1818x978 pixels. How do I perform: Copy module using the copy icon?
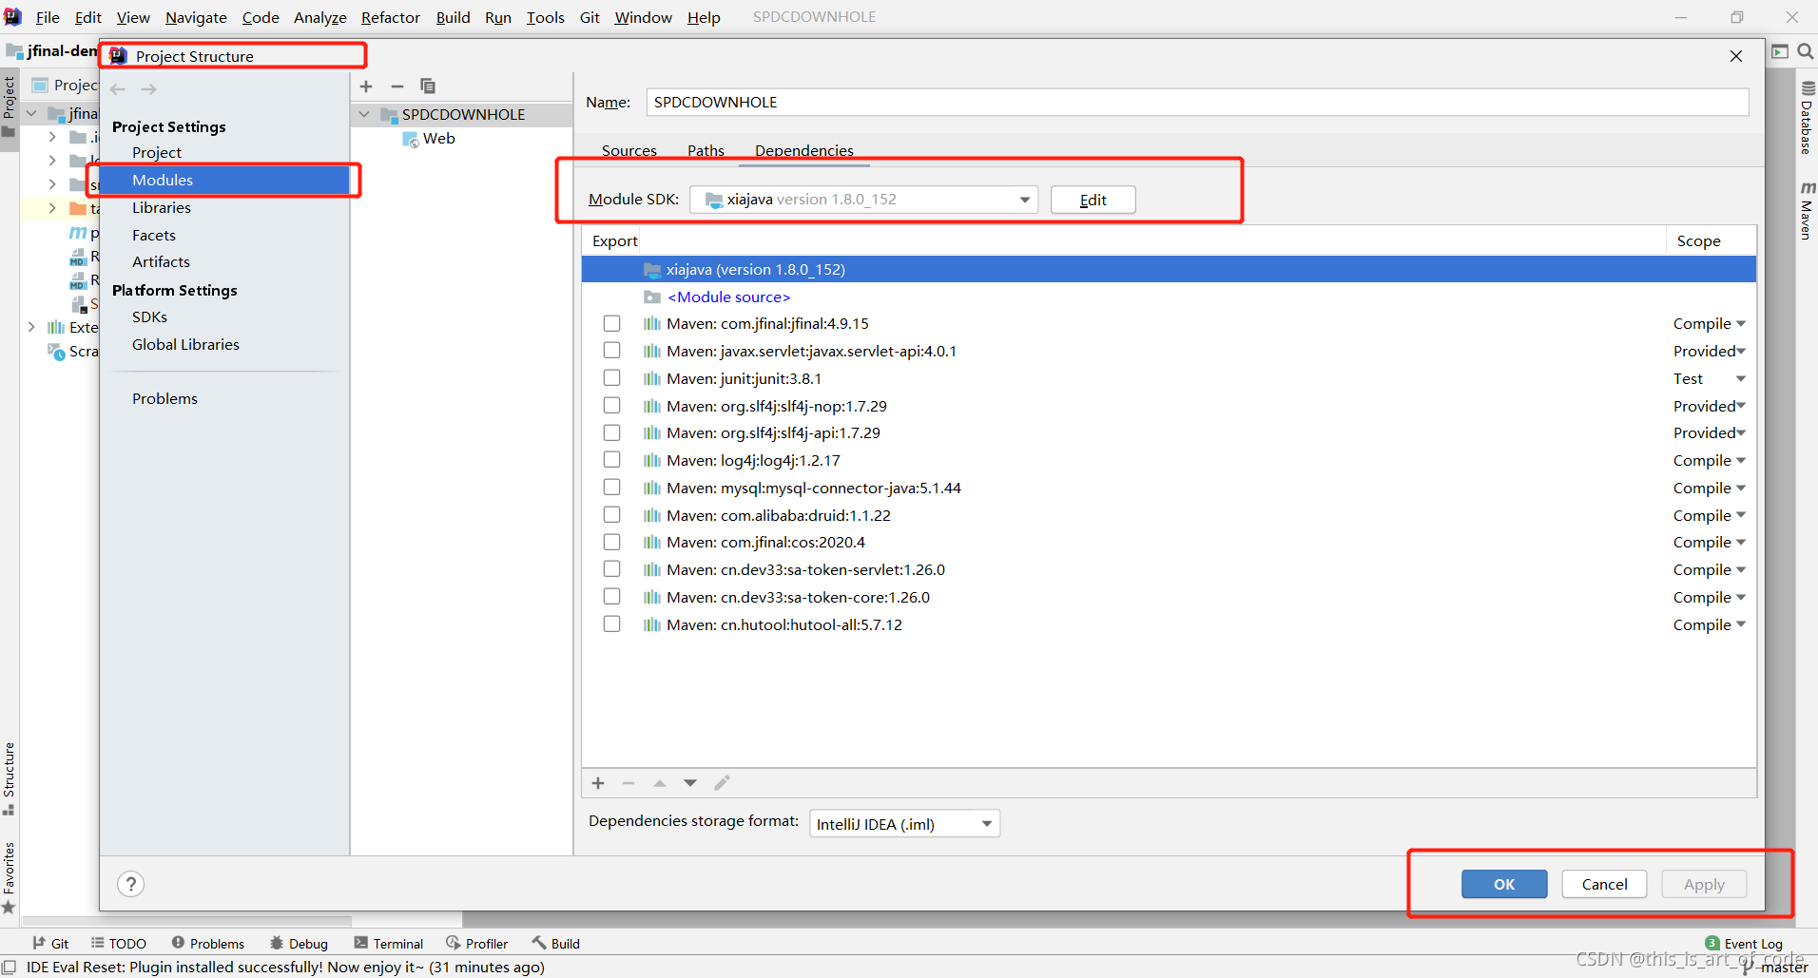point(428,86)
